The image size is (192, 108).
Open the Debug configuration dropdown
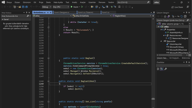pos(47,7)
